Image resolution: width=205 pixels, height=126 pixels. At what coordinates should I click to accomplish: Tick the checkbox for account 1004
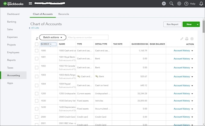pyautogui.click(x=36, y=85)
